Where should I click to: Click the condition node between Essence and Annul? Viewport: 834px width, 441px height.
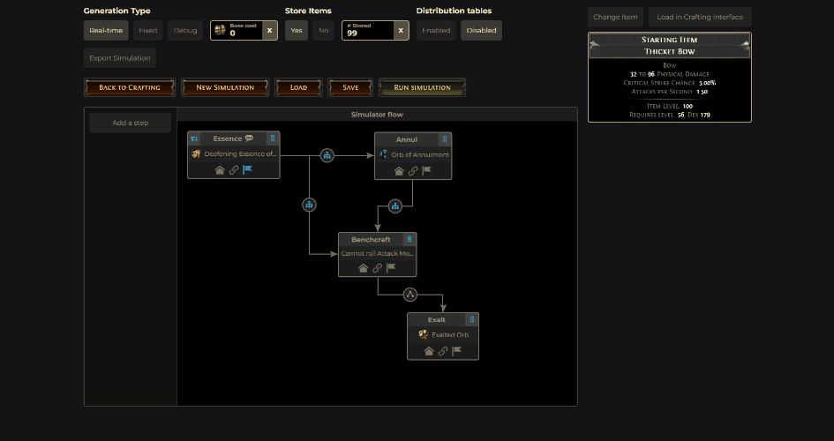(x=327, y=156)
